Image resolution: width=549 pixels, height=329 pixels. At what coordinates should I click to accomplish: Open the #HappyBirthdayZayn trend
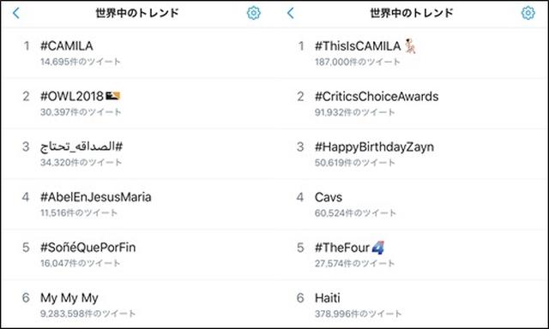pyautogui.click(x=413, y=154)
